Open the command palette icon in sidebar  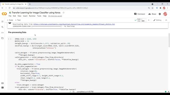pos(2,83)
